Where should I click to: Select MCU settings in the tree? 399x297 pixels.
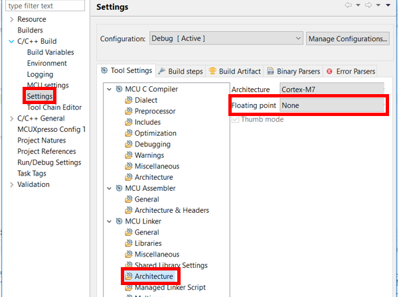point(48,85)
